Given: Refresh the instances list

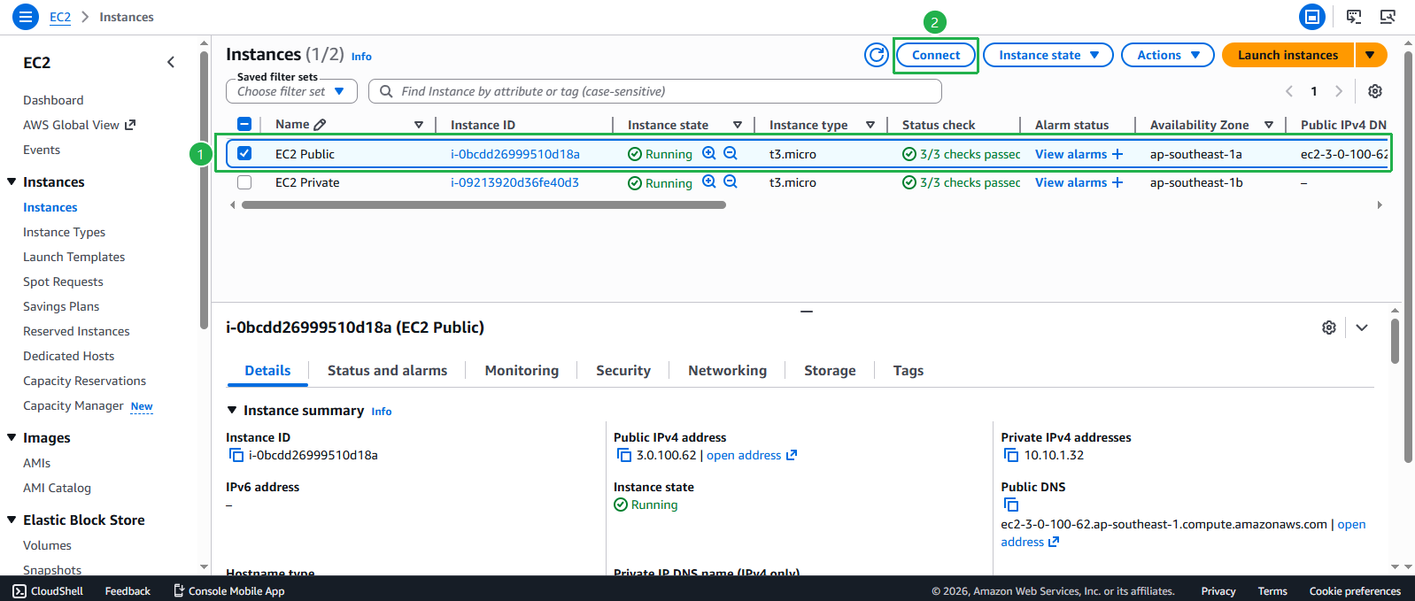Looking at the screenshot, I should coord(876,55).
